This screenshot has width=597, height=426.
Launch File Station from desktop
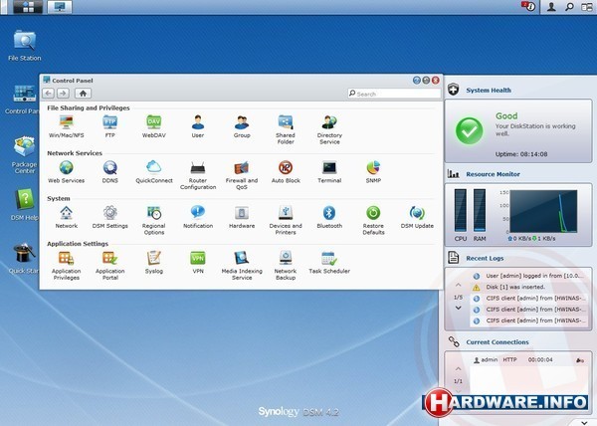24,46
